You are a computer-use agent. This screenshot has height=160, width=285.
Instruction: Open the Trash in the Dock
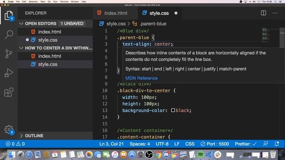tap(273, 155)
